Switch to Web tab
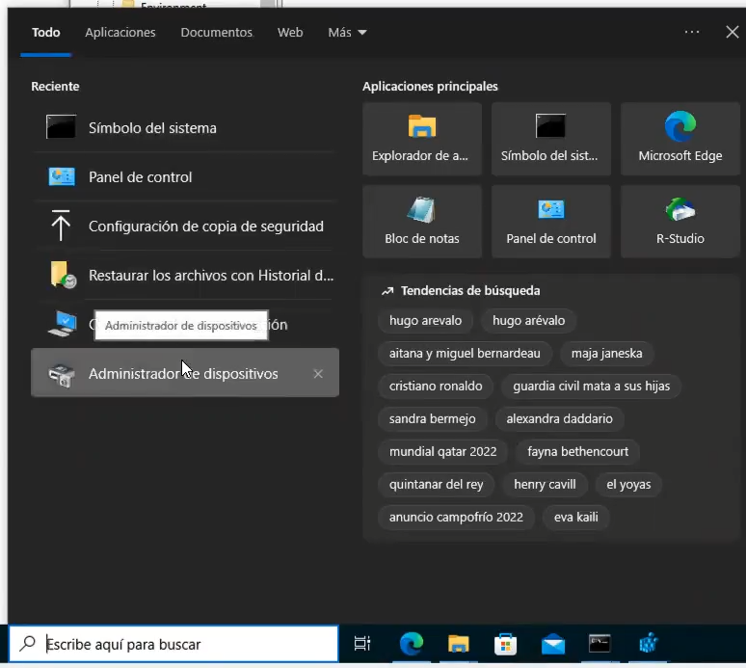This screenshot has width=746, height=668. coord(290,33)
